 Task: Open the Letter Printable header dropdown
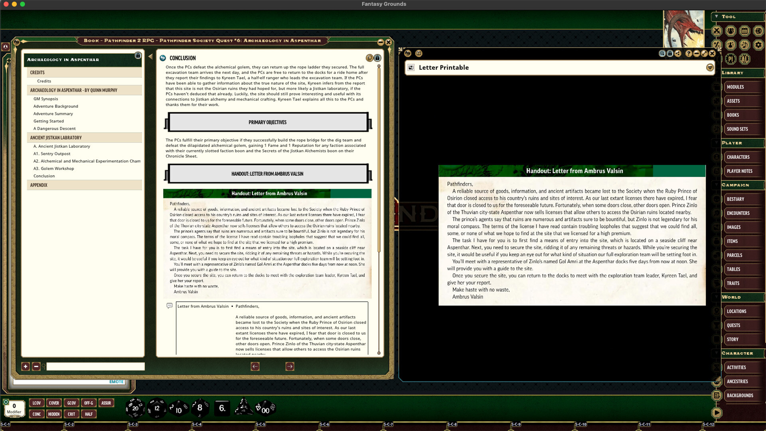(x=711, y=68)
